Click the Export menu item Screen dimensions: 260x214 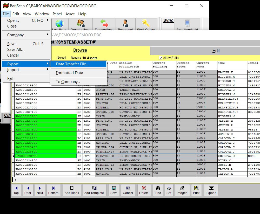26,64
